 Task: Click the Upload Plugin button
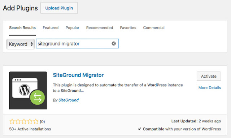click(x=59, y=8)
